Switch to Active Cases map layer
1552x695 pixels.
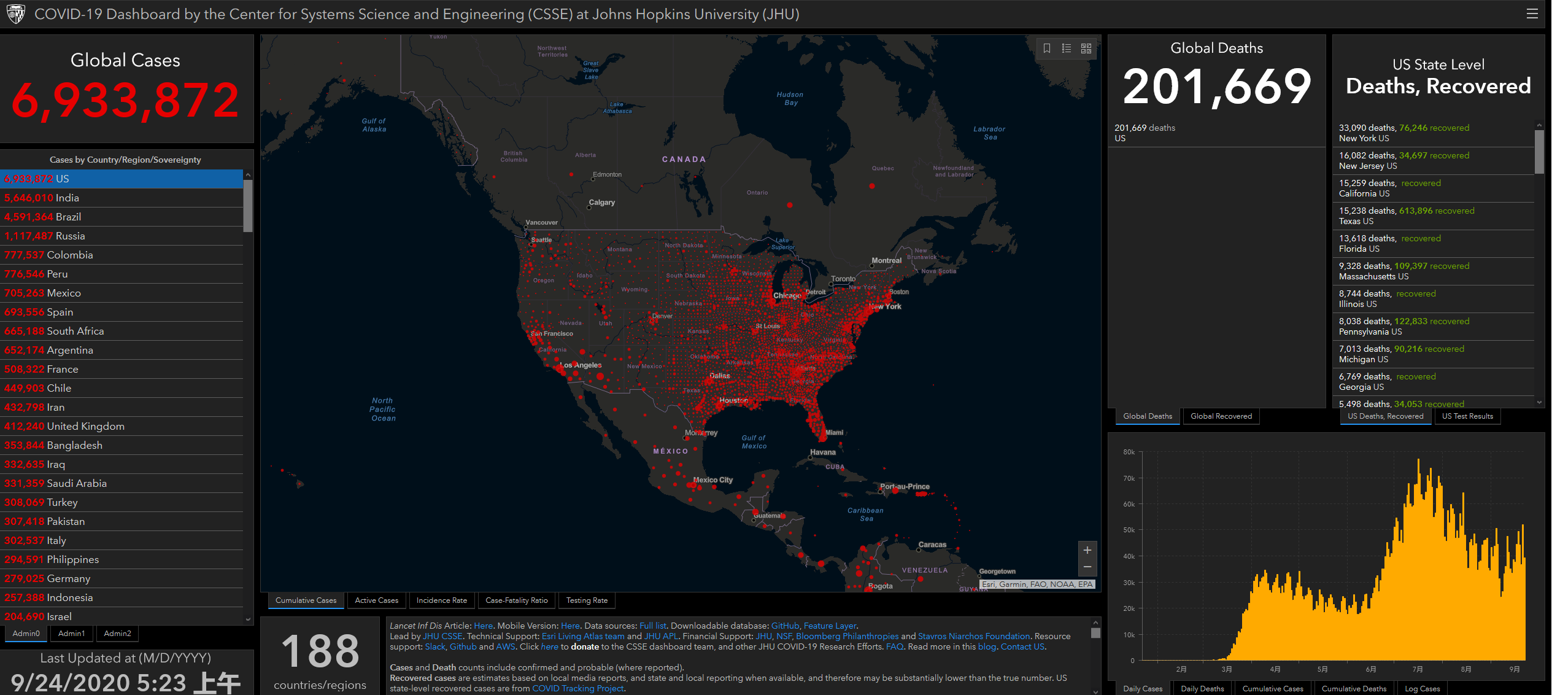pos(376,600)
